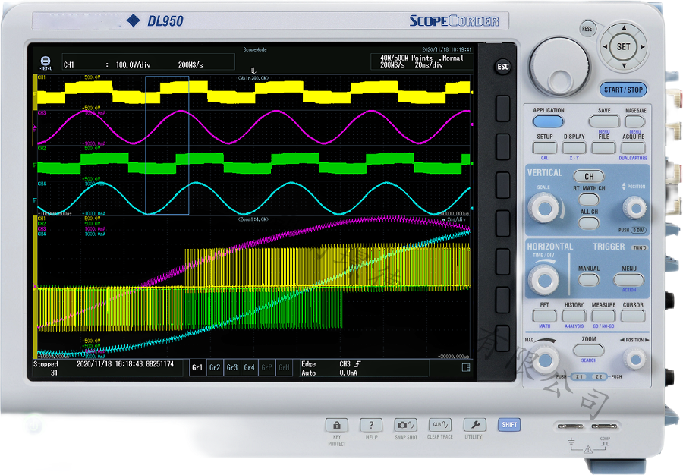Open the SETUP key
Image resolution: width=683 pixels, height=475 pixels.
tap(544, 148)
